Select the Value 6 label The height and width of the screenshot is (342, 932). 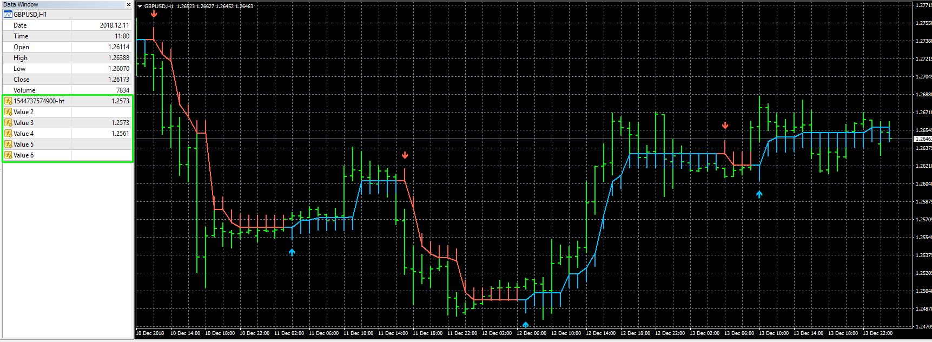tap(24, 155)
